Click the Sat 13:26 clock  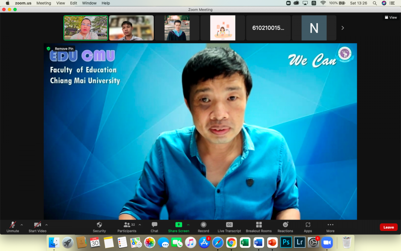click(x=358, y=3)
